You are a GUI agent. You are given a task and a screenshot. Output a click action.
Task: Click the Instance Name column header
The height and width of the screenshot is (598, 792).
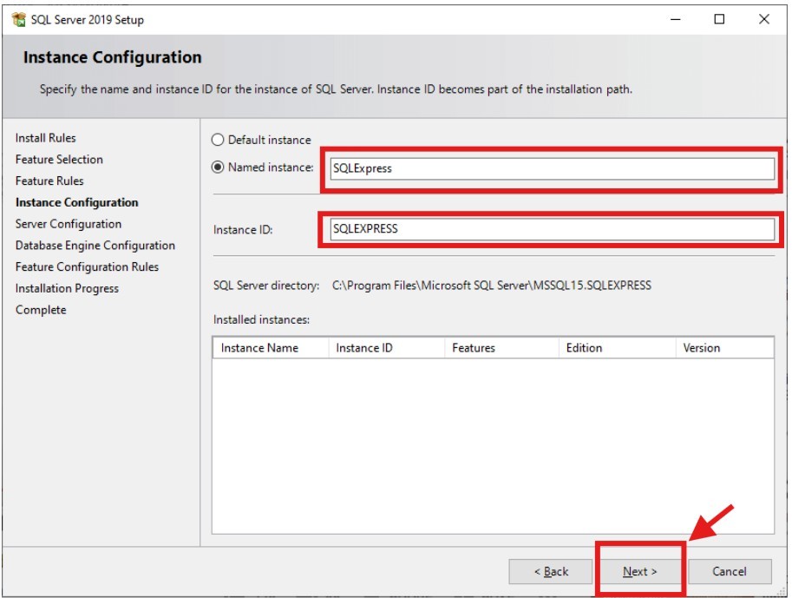point(259,348)
